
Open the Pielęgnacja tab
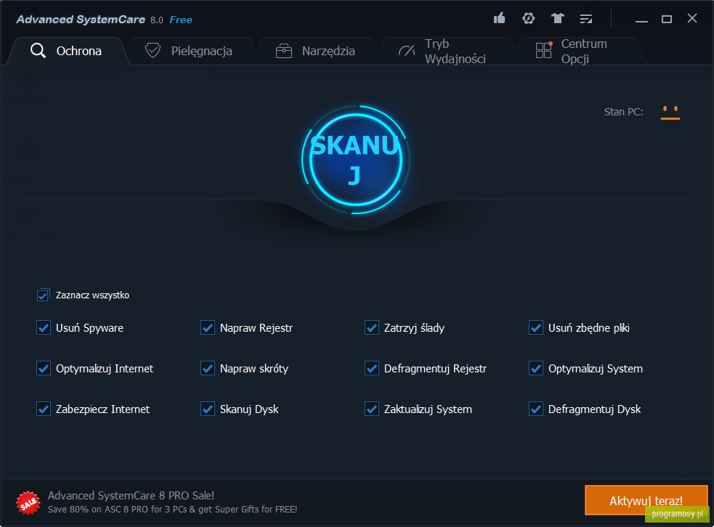click(x=190, y=51)
